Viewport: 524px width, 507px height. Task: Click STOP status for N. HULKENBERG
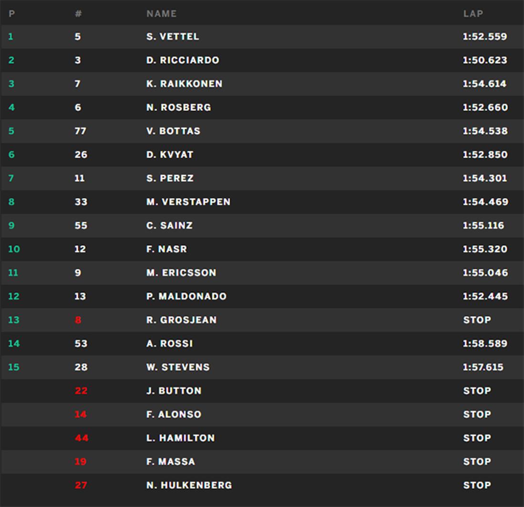[x=477, y=485]
